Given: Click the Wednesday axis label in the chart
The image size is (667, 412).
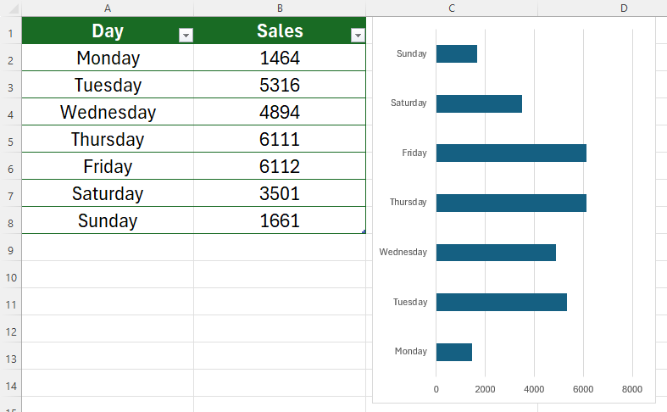Looking at the screenshot, I should point(403,253).
